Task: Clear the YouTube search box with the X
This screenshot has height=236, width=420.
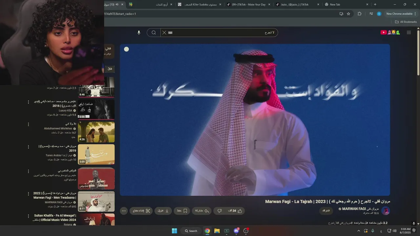Action: (x=164, y=32)
